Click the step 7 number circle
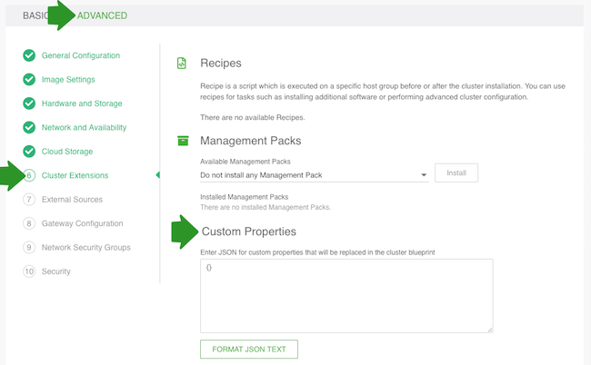Viewport: 591px width, 365px height. [29, 200]
